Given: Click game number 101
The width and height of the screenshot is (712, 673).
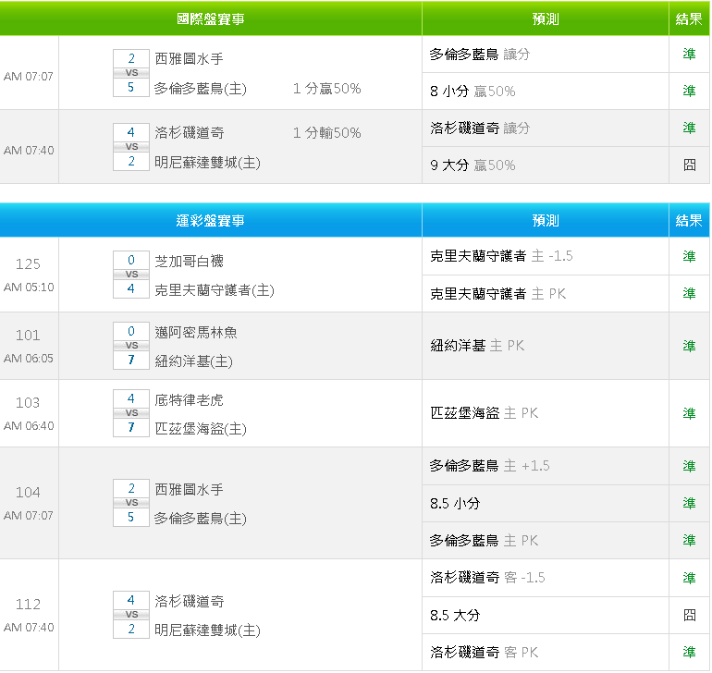Looking at the screenshot, I should pyautogui.click(x=28, y=336).
